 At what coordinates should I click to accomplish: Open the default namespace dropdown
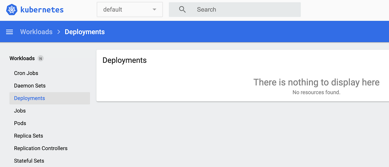click(x=130, y=9)
